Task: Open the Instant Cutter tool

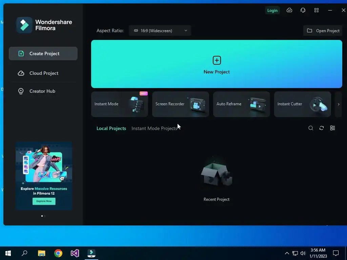Action: pyautogui.click(x=303, y=104)
